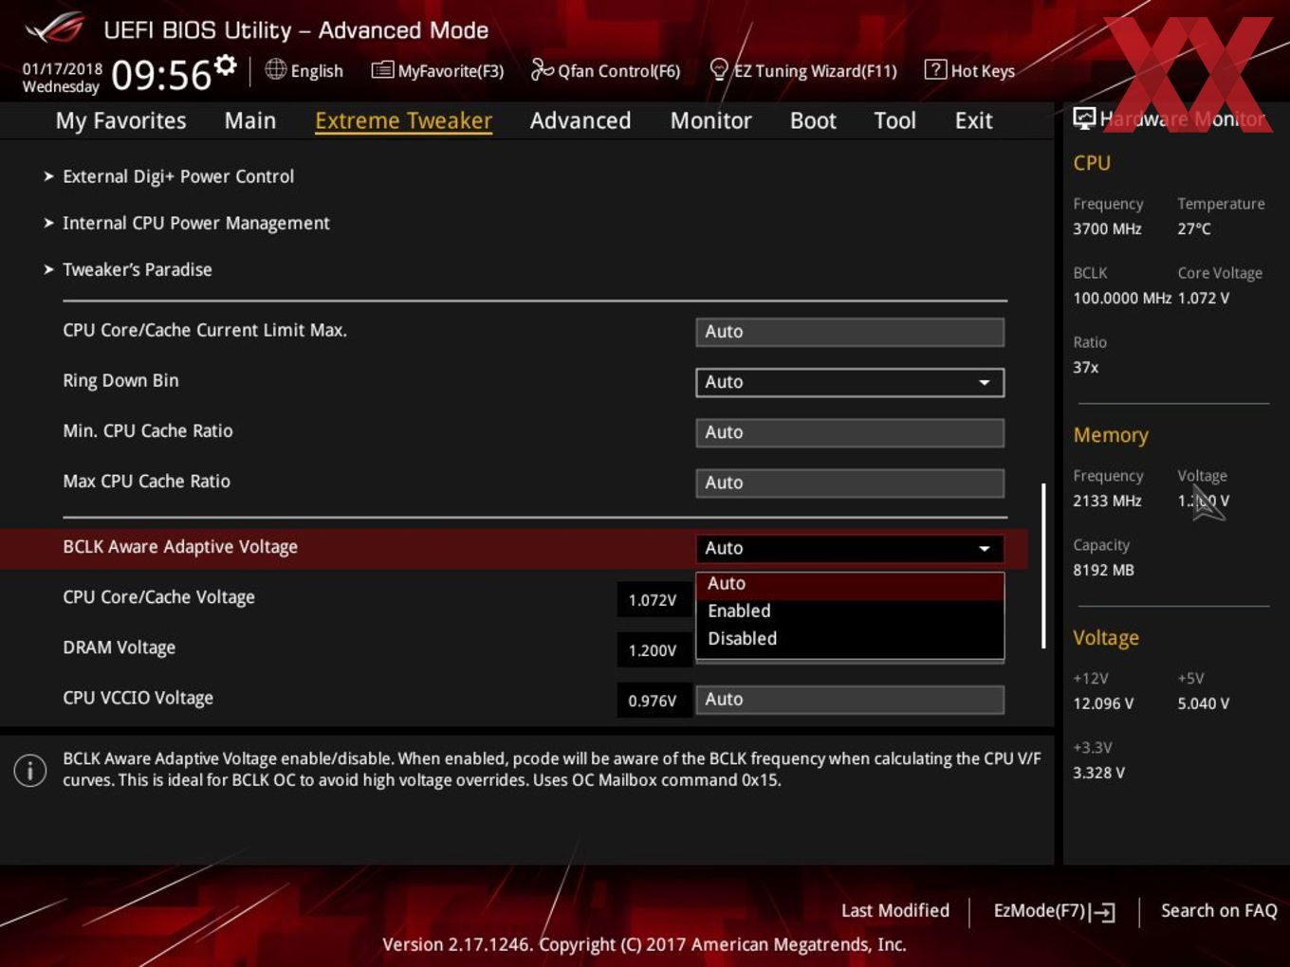Click memory capacity 8192 MB value
Screen dimensions: 1290x967
(x=1103, y=570)
